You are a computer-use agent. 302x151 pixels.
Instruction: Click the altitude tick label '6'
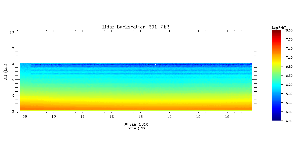pyautogui.click(x=12, y=64)
